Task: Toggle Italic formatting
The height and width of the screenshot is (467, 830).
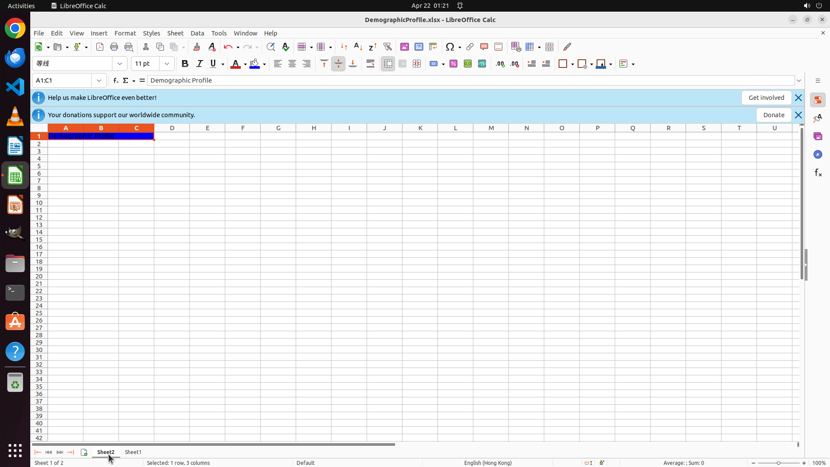Action: 199,64
